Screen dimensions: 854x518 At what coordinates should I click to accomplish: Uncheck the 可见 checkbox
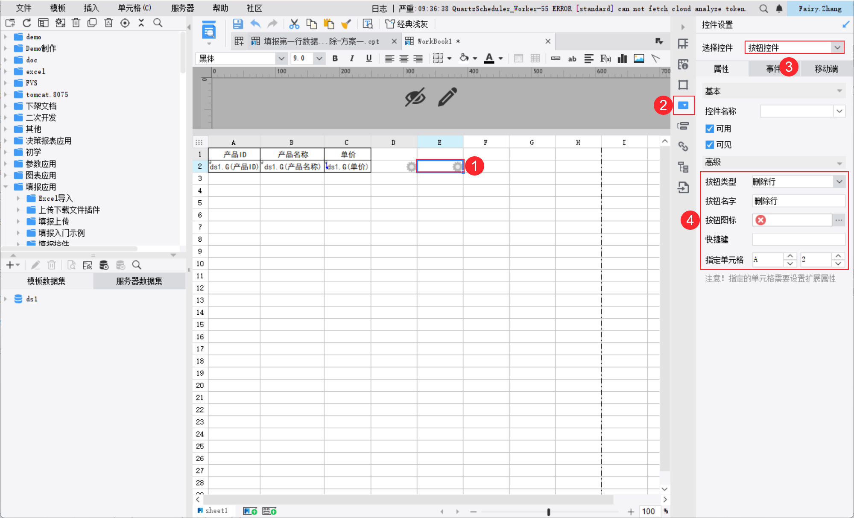[x=710, y=145]
